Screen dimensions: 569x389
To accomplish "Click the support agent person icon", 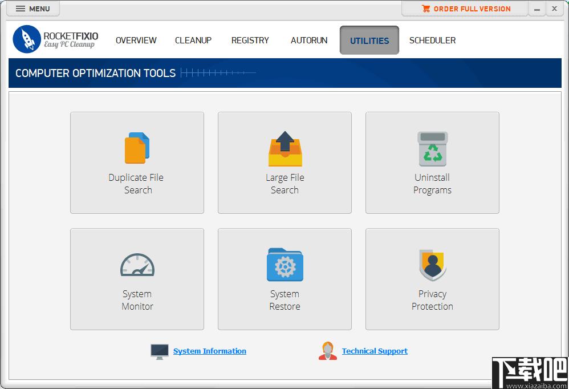I will pyautogui.click(x=328, y=351).
